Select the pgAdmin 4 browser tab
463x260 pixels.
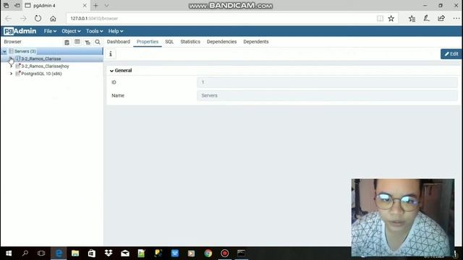tap(56, 6)
